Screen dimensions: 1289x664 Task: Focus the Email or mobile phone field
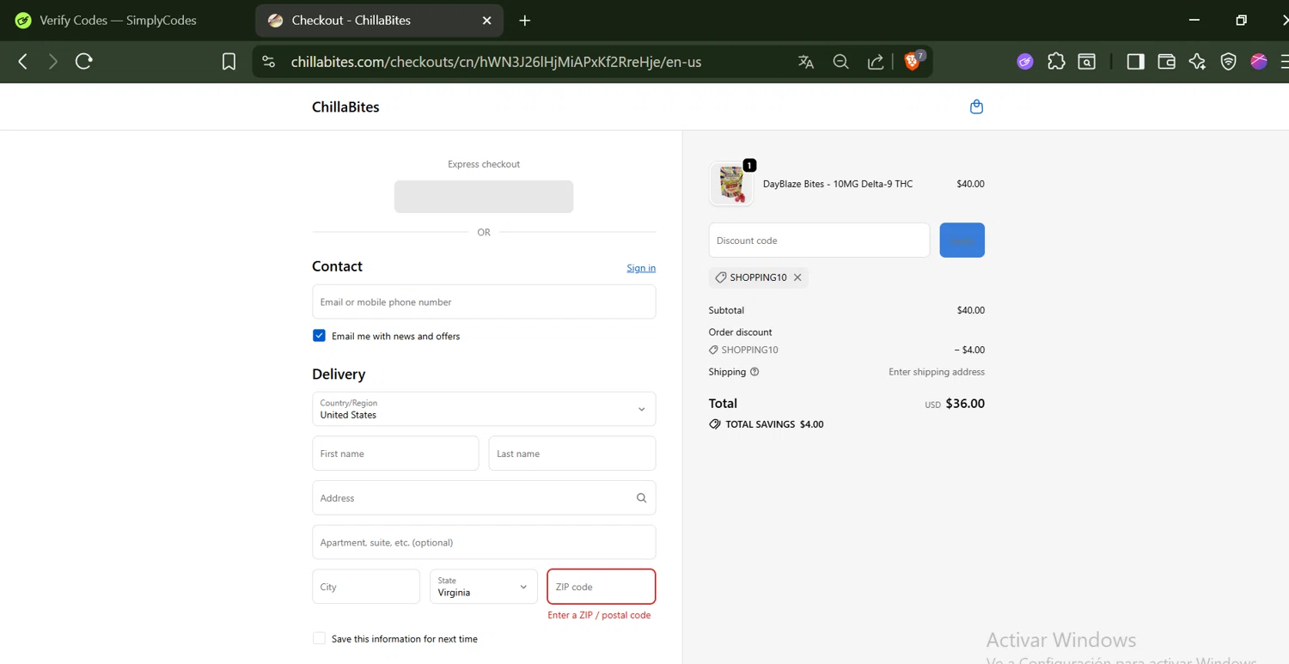point(484,302)
